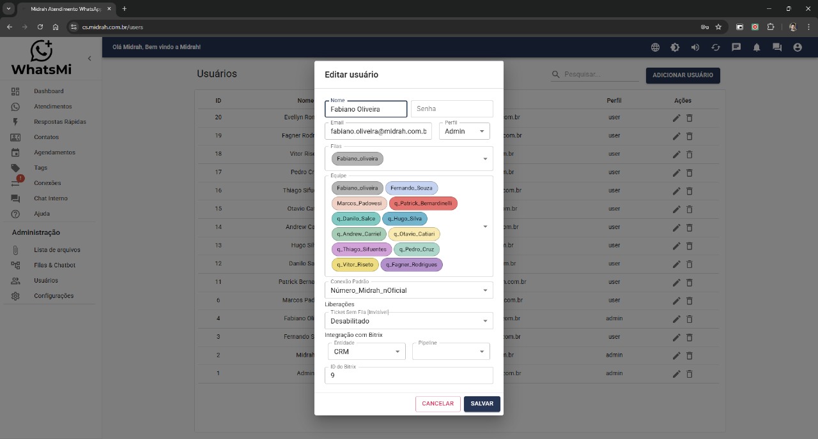Click the CANCELAR button
Image resolution: width=818 pixels, height=439 pixels.
click(x=438, y=404)
